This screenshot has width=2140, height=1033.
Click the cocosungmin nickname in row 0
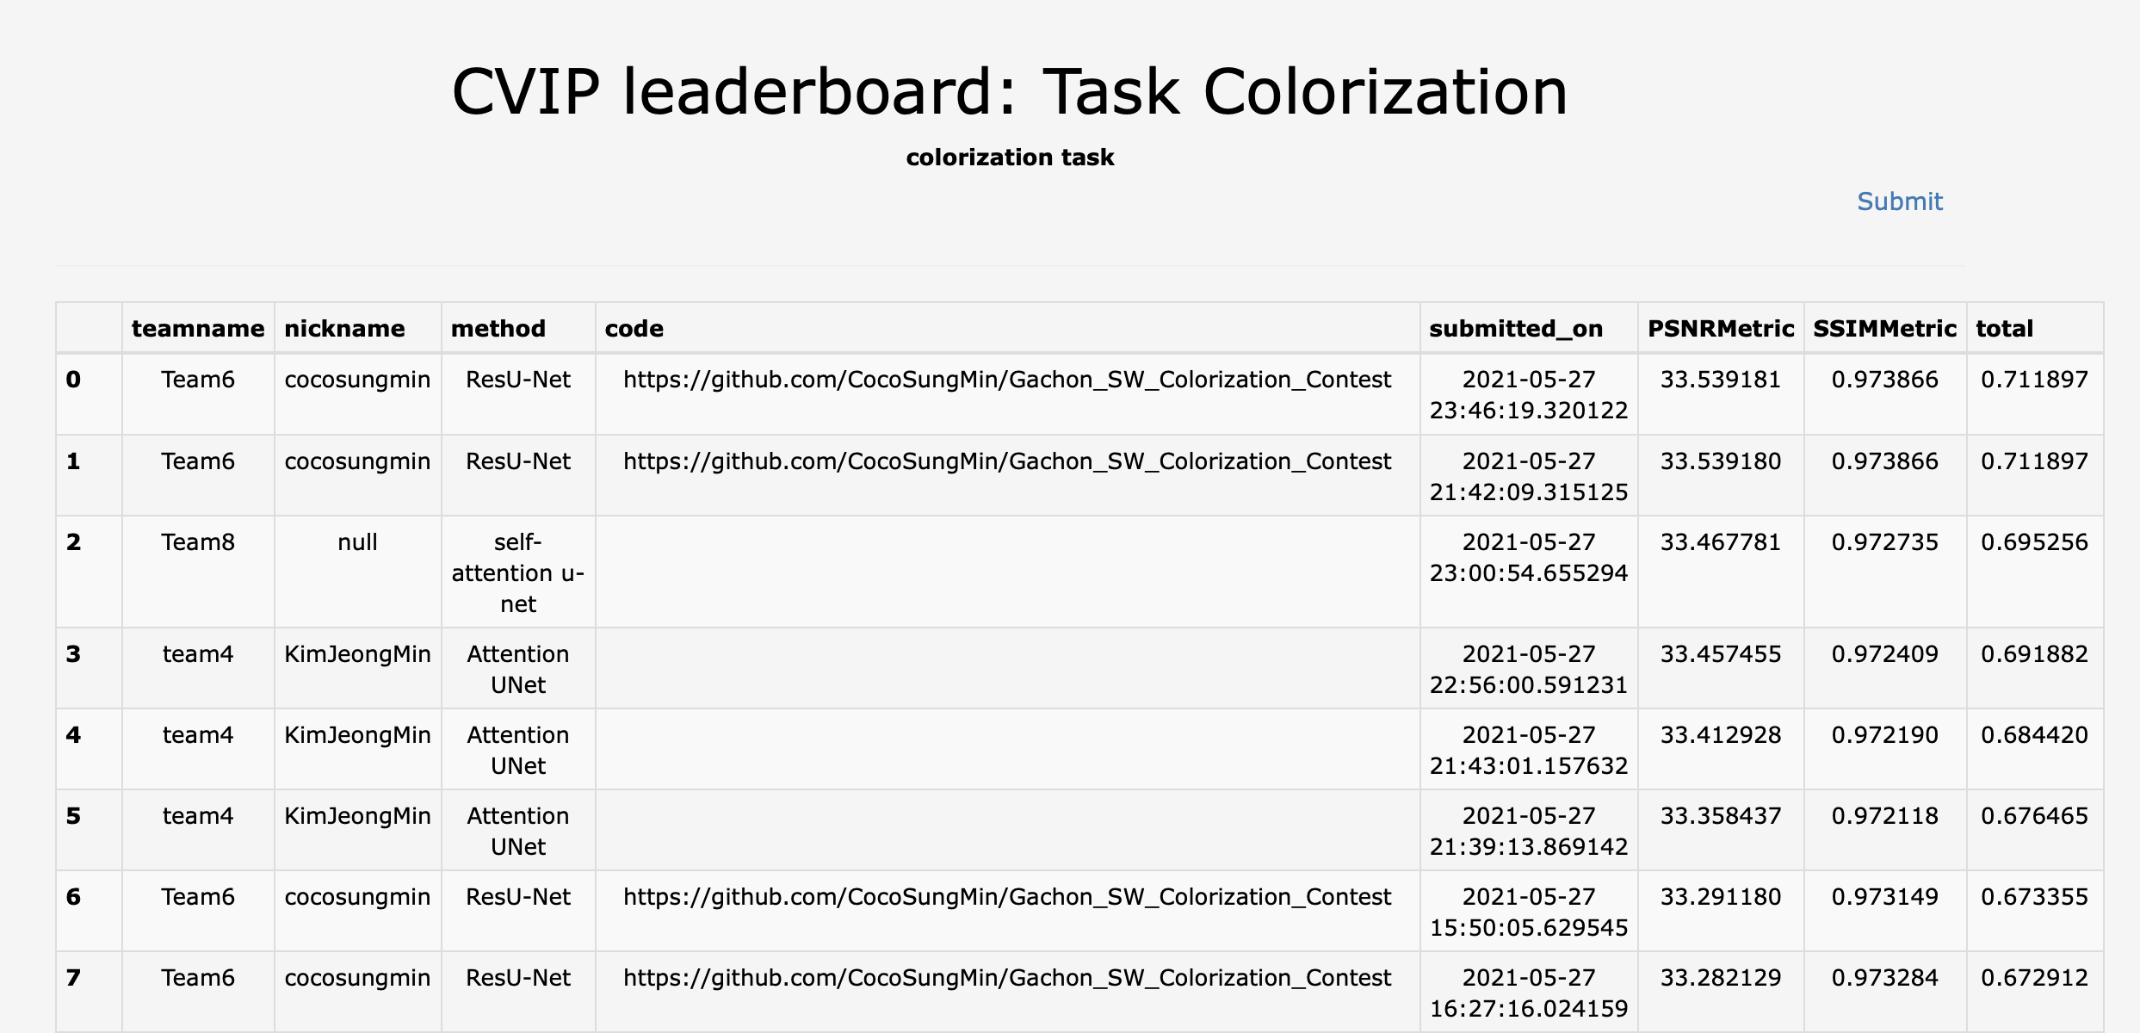[356, 379]
